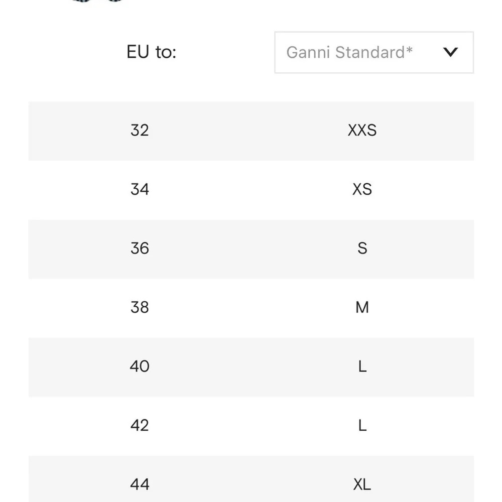Image resolution: width=502 pixels, height=502 pixels.
Task: Select EU size 34 cell
Action: point(140,190)
